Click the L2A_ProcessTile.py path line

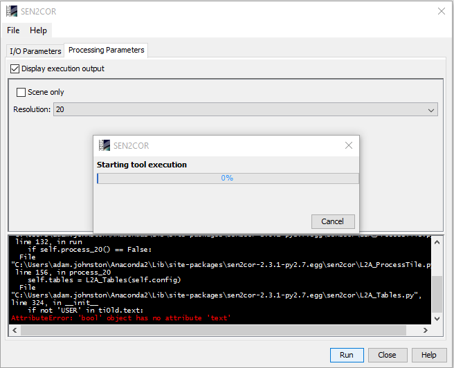pyautogui.click(x=221, y=265)
